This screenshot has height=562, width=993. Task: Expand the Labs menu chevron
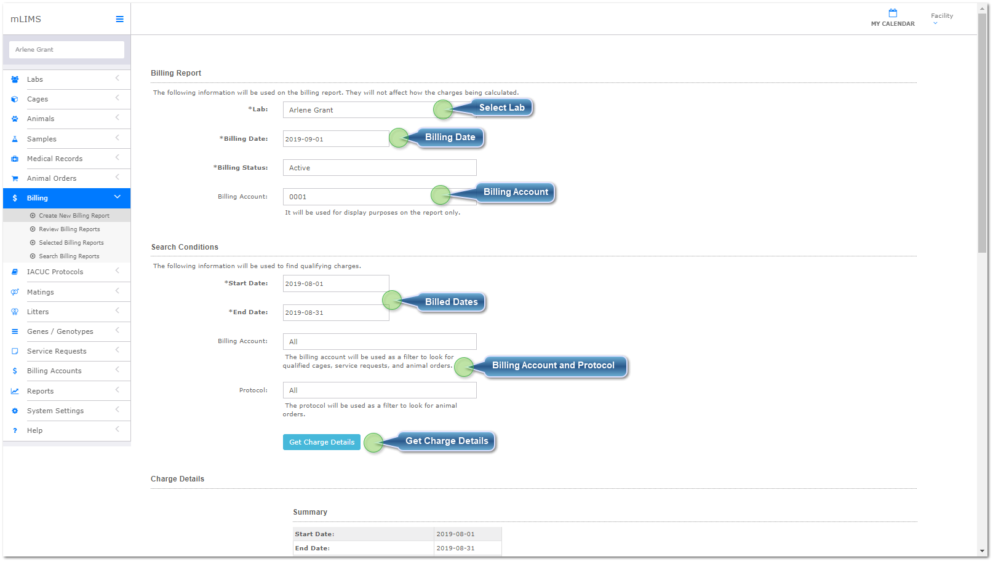click(117, 78)
